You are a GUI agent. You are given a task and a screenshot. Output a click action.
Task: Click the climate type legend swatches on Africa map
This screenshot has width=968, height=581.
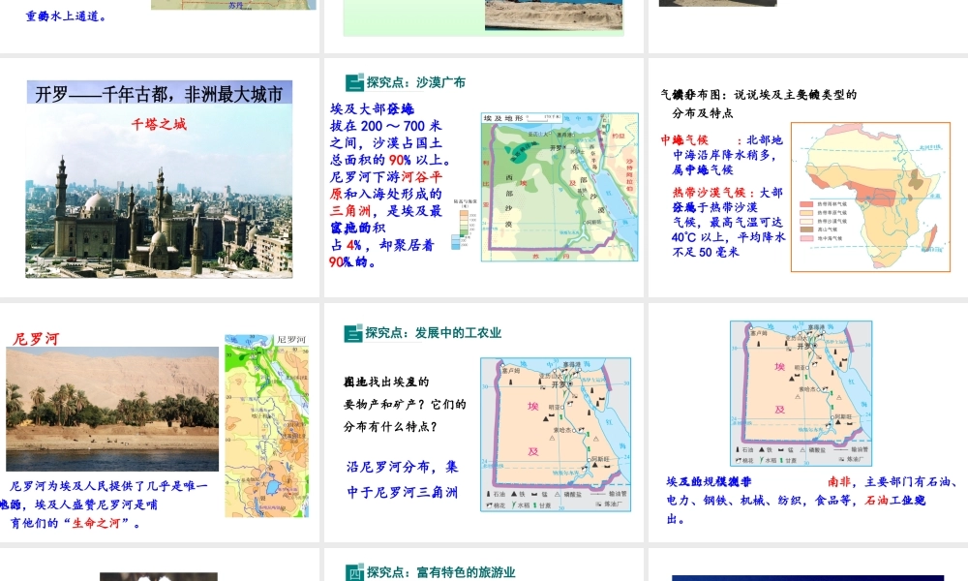pyautogui.click(x=822, y=221)
